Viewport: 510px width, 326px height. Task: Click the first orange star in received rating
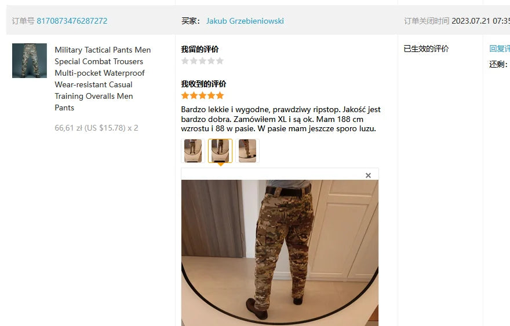click(x=185, y=95)
